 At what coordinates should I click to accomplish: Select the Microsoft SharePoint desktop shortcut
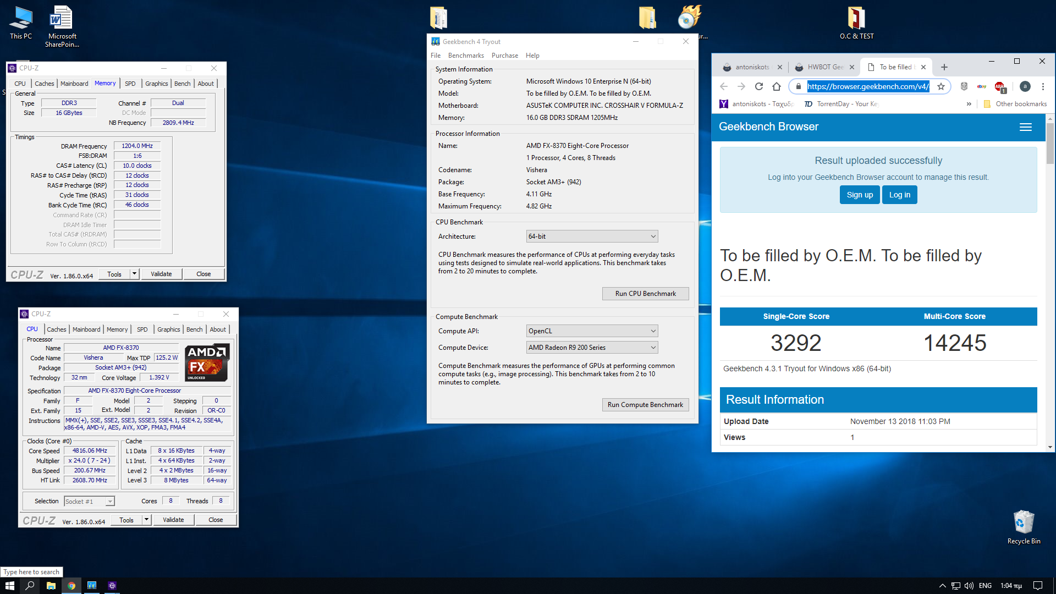[x=62, y=26]
